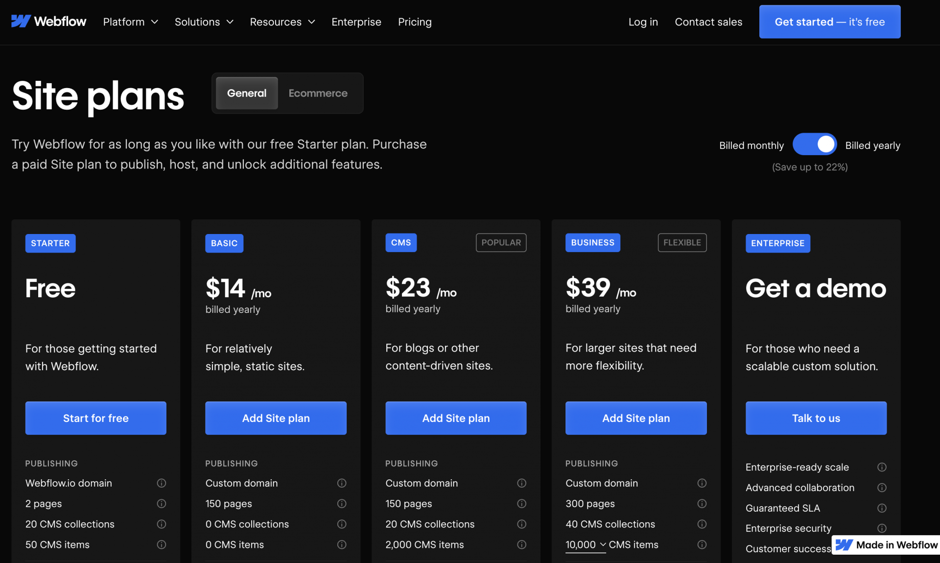Image resolution: width=940 pixels, height=563 pixels.
Task: Click info icon next to 50 CMS items
Action: [x=161, y=544]
